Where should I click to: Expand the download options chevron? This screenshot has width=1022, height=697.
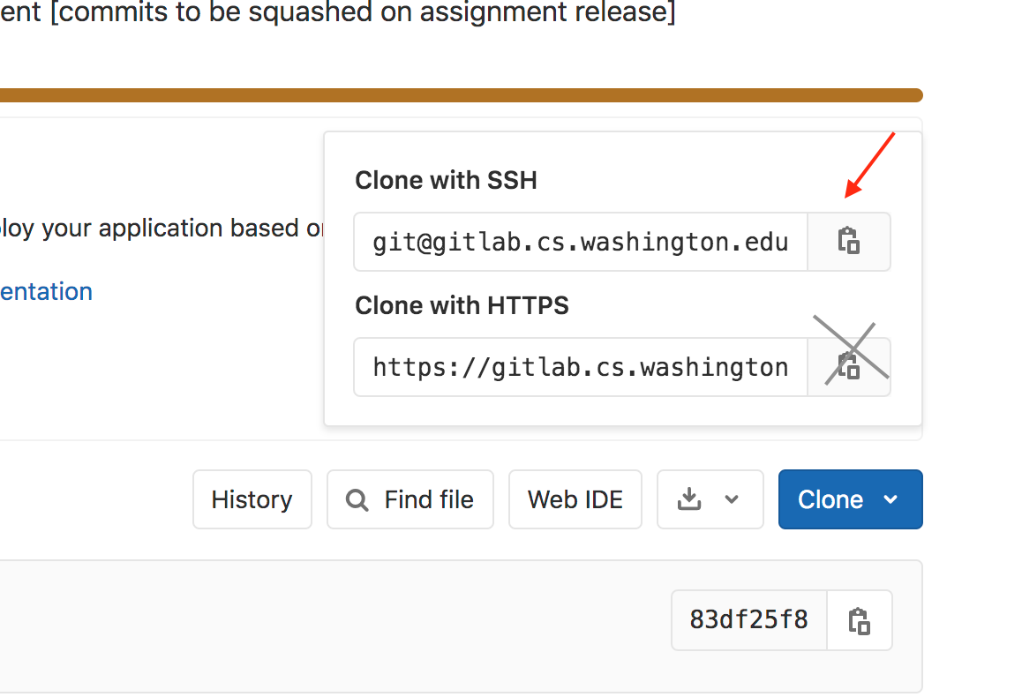click(x=732, y=499)
